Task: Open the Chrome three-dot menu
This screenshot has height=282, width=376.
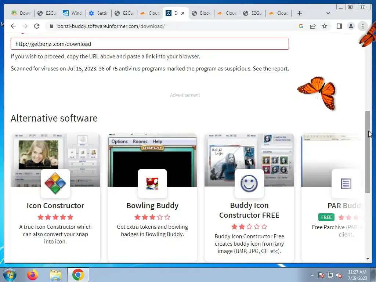Action: pos(363,26)
